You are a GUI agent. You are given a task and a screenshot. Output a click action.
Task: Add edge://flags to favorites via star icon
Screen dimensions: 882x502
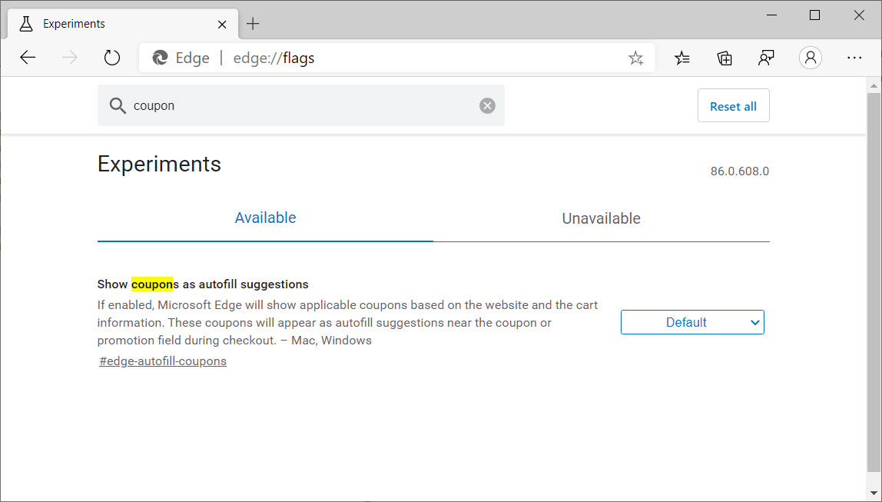635,57
